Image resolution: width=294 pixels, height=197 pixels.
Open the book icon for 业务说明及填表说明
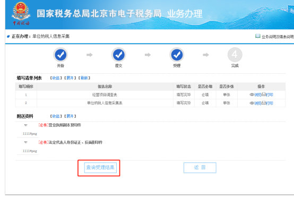257,36
